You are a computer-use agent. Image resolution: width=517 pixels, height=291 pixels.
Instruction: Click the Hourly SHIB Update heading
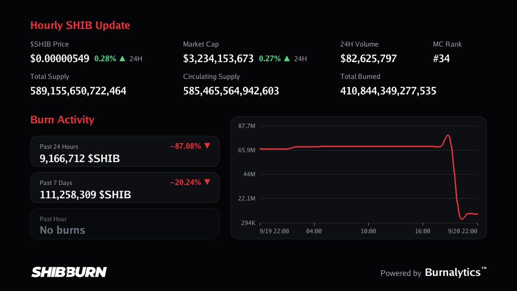click(80, 25)
